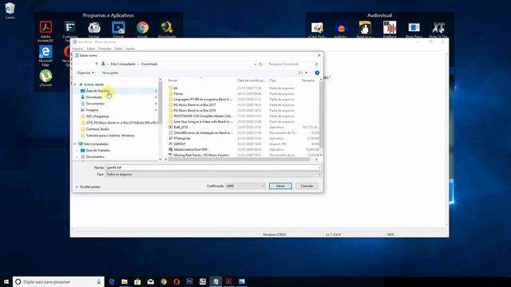Launch uTorrent desktop shortcut
The image size is (511, 287).
pyautogui.click(x=46, y=78)
